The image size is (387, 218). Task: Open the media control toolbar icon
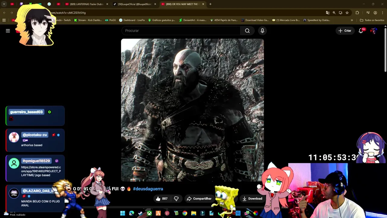click(x=368, y=13)
